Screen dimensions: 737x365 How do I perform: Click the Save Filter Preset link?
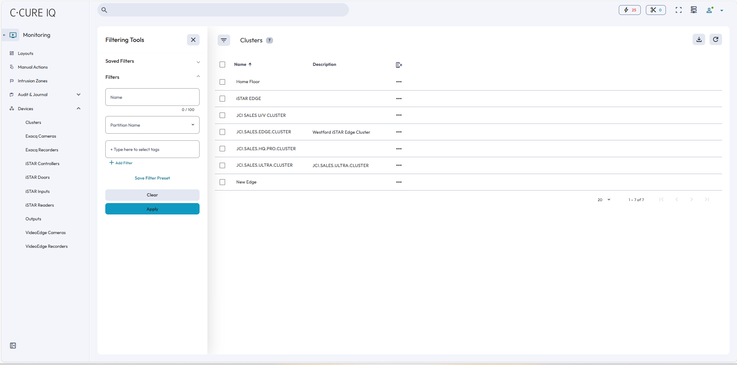pos(152,178)
